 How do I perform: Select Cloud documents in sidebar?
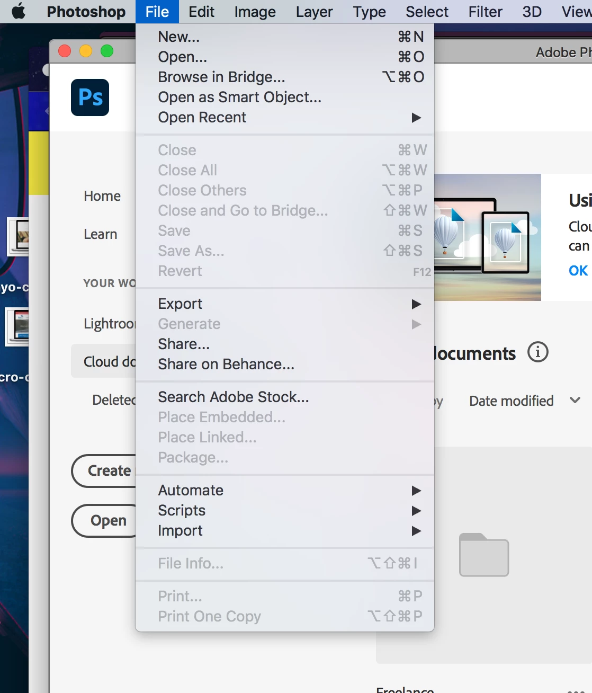[x=104, y=361]
